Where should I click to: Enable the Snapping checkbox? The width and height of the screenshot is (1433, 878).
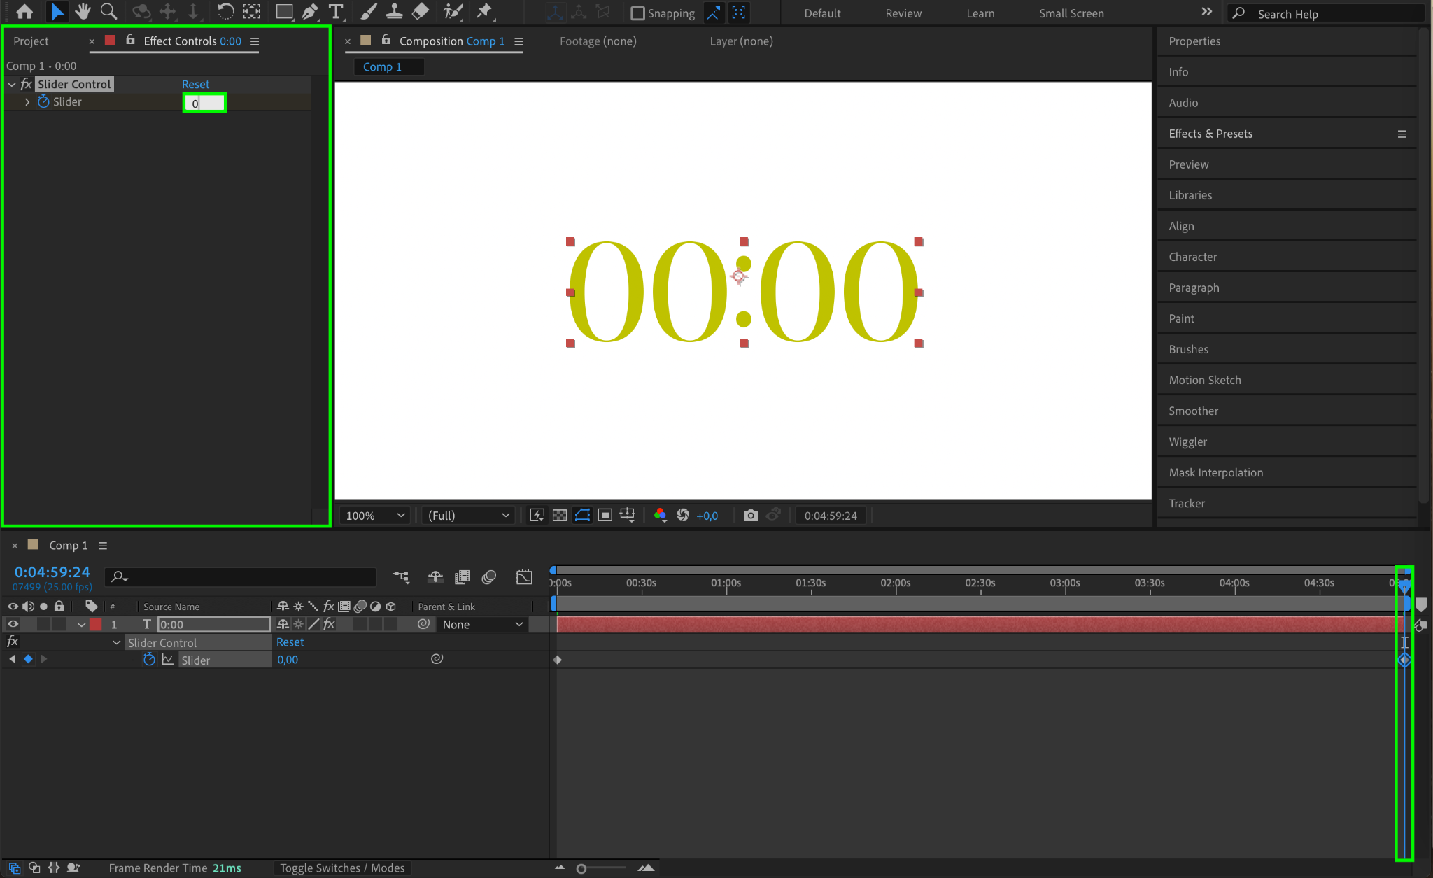[637, 13]
